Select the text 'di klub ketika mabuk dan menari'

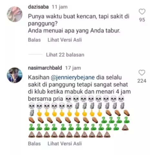pyautogui.click(x=71, y=92)
